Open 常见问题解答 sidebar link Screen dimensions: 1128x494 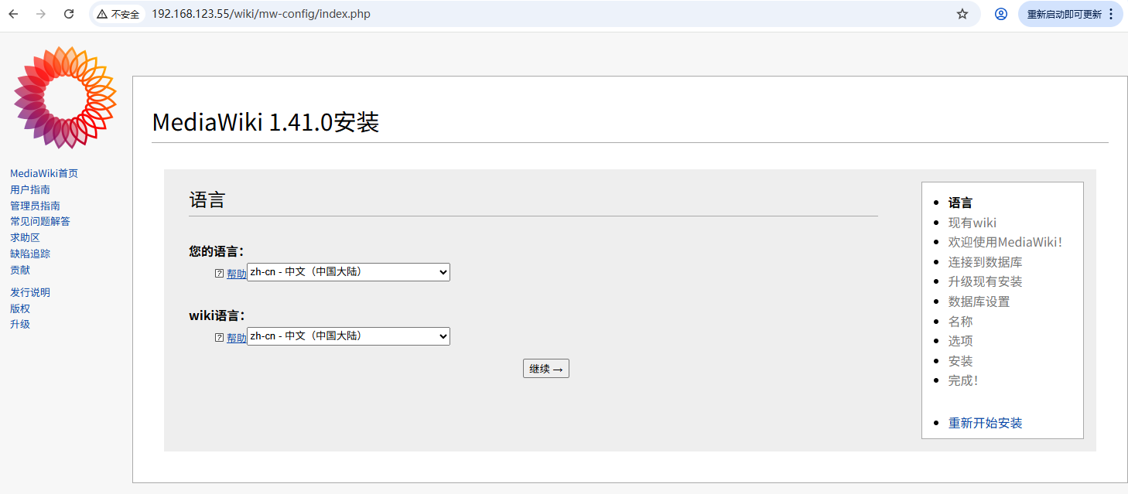click(40, 221)
